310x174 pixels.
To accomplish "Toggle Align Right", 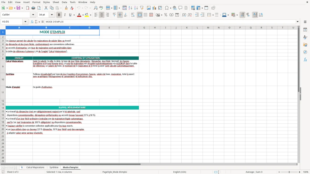I will tap(107, 15).
